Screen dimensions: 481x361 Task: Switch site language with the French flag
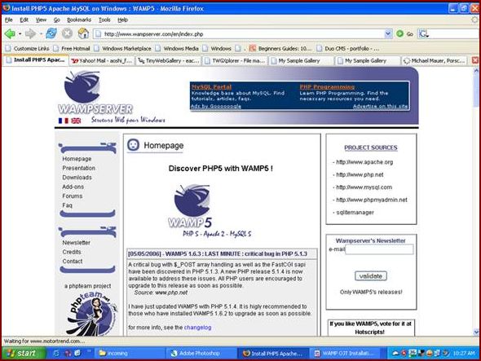coord(64,121)
